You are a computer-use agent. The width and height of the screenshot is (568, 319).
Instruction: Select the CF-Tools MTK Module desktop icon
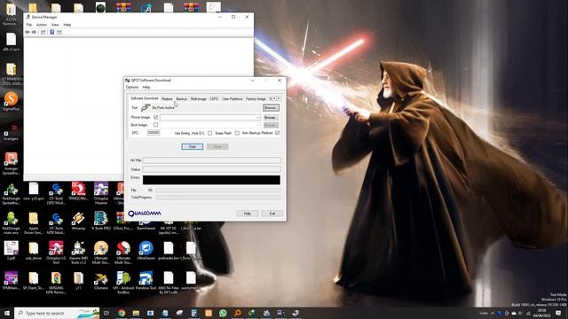(56, 223)
